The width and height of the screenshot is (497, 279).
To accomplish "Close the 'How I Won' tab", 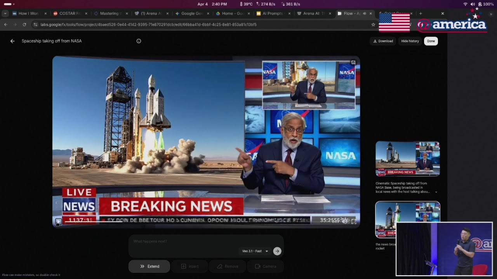I will coord(45,14).
